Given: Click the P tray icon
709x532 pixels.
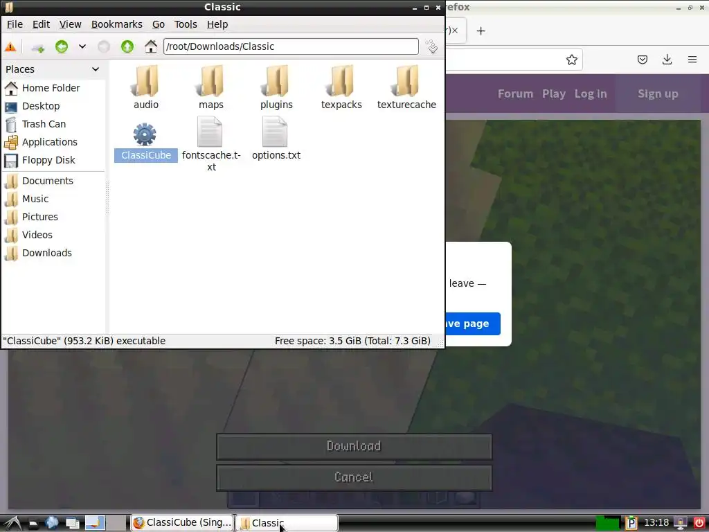Looking at the screenshot, I should pyautogui.click(x=631, y=524).
